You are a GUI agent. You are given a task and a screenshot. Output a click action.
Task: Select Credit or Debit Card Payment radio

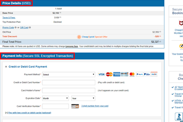point(6,67)
